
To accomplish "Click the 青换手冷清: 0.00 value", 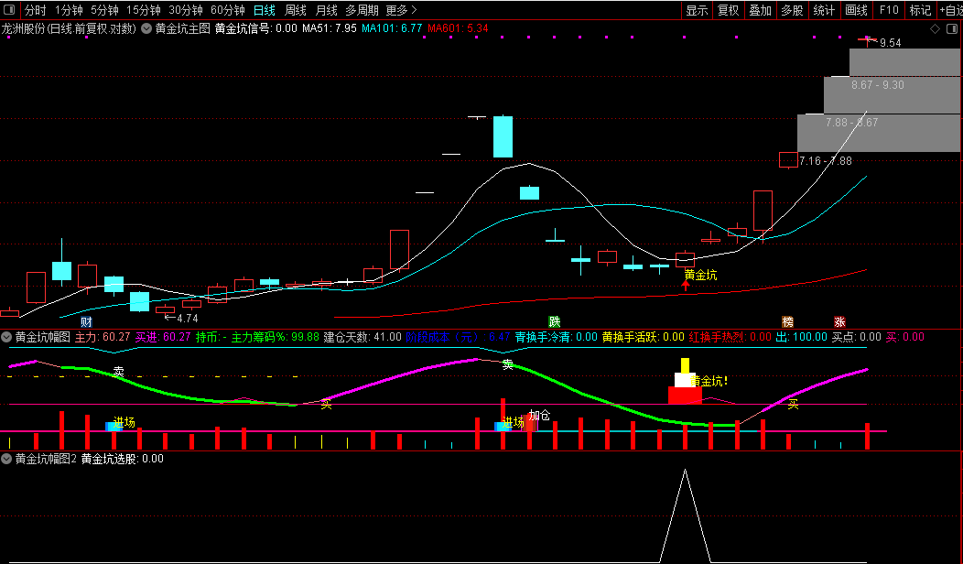I will (x=556, y=337).
